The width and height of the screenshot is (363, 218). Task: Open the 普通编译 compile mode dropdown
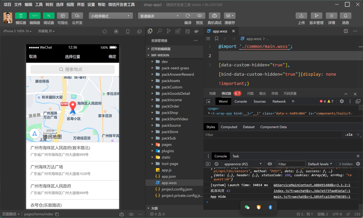[160, 16]
